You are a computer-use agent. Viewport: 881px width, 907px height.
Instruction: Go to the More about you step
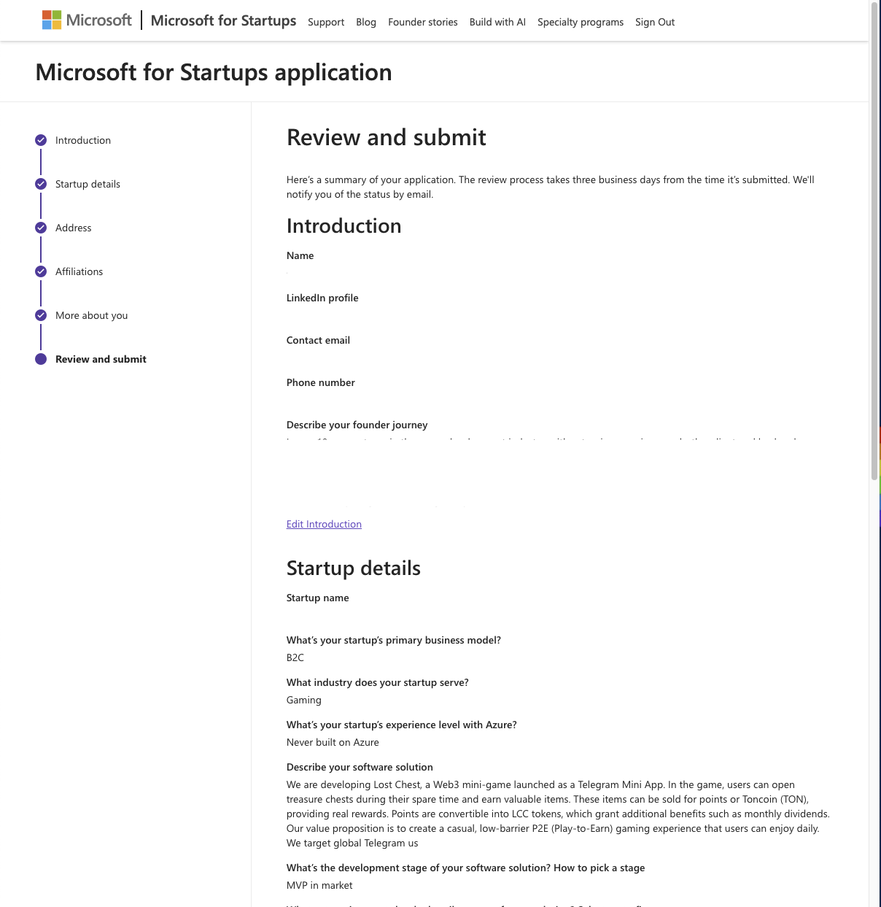pyautogui.click(x=91, y=315)
